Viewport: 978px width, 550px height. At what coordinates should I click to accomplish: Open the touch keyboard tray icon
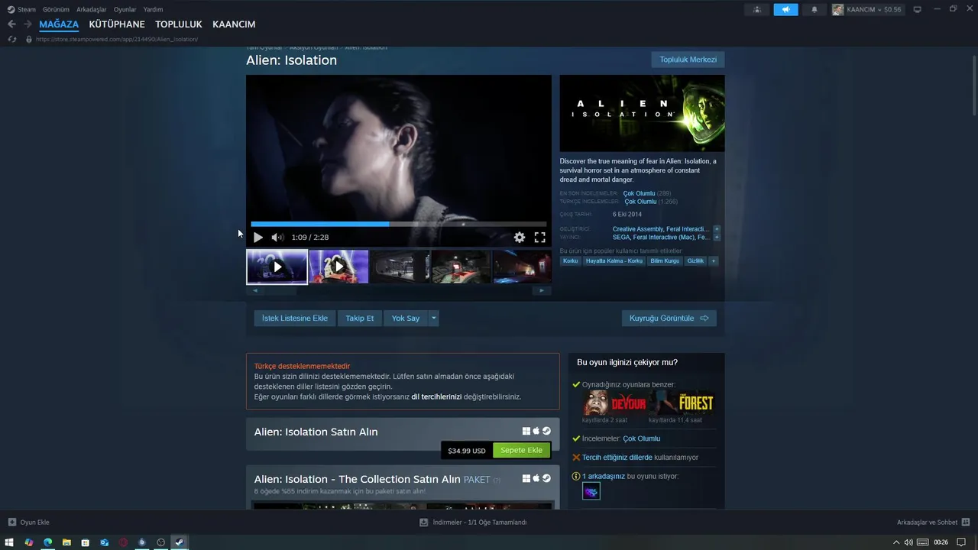[923, 542]
